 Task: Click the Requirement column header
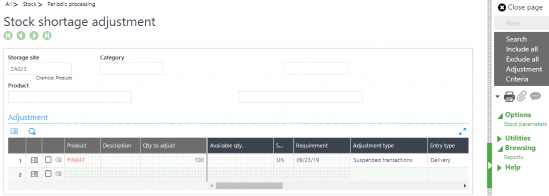click(x=322, y=146)
